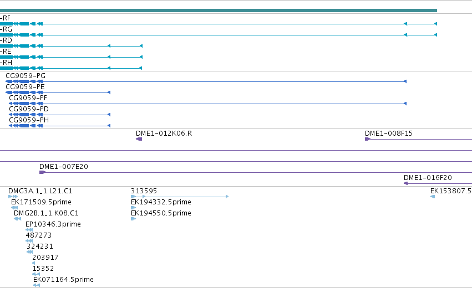Screen dimensions: 472x288
Task: Select the 203917 EST label
Action: (45, 258)
